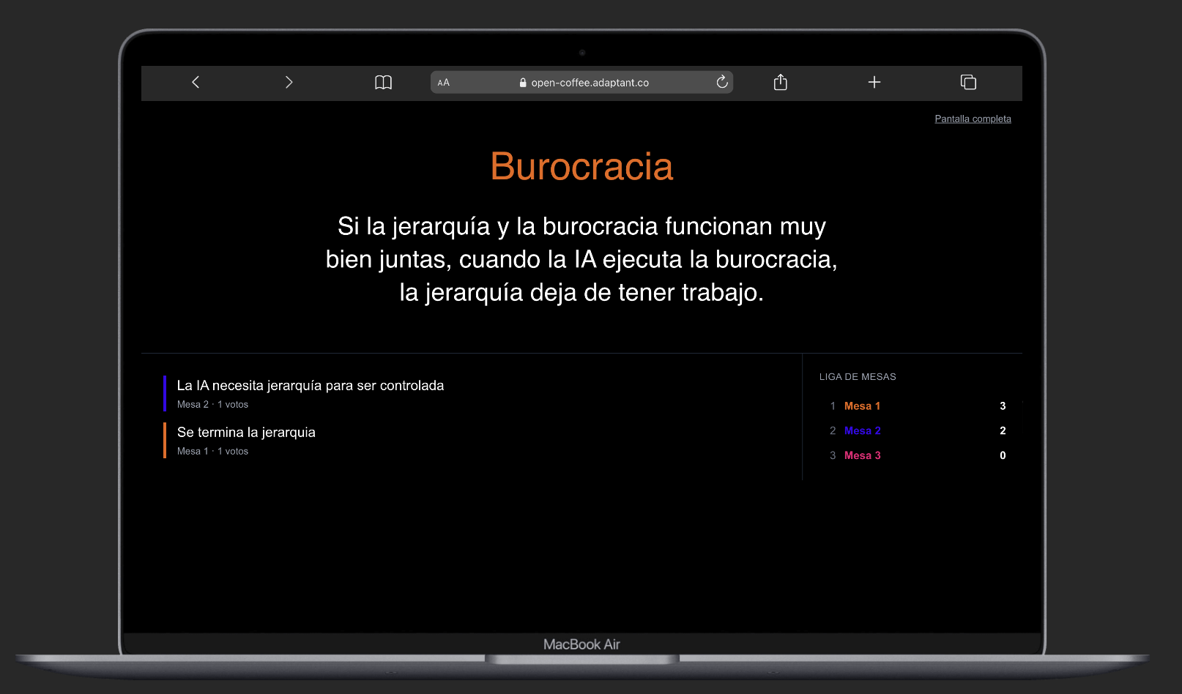Select Mesa 3 in the league ranking
This screenshot has height=694, width=1182.
click(862, 455)
